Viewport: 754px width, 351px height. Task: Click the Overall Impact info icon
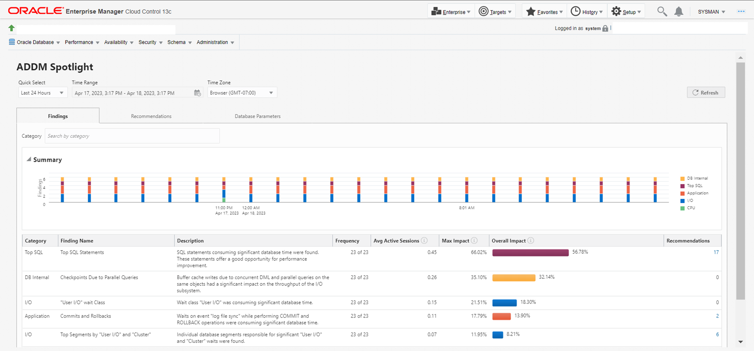click(531, 240)
